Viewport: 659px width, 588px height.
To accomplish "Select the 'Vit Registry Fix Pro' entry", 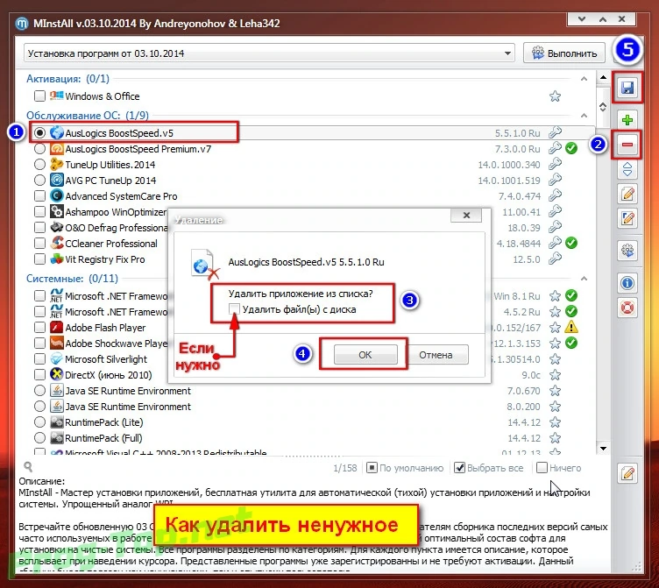I will (x=104, y=259).
